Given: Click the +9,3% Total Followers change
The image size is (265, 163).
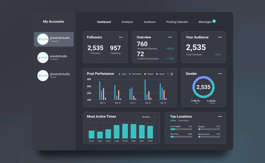Looking at the screenshot, I should (218, 54).
